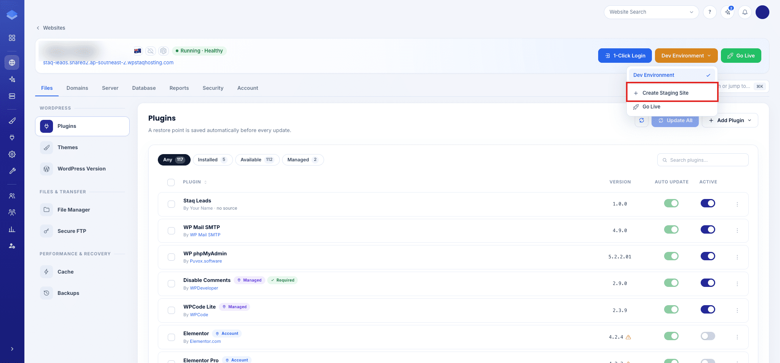Image resolution: width=780 pixels, height=363 pixels.
Task: Open File Manager in the side panel
Action: 82,210
